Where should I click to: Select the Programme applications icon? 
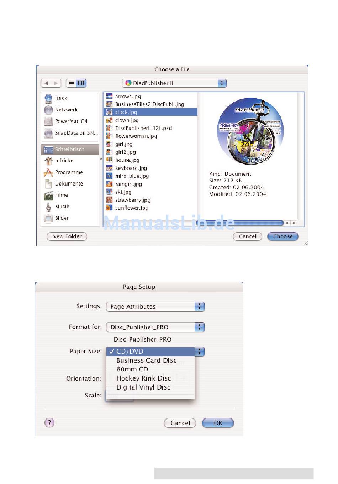point(48,173)
